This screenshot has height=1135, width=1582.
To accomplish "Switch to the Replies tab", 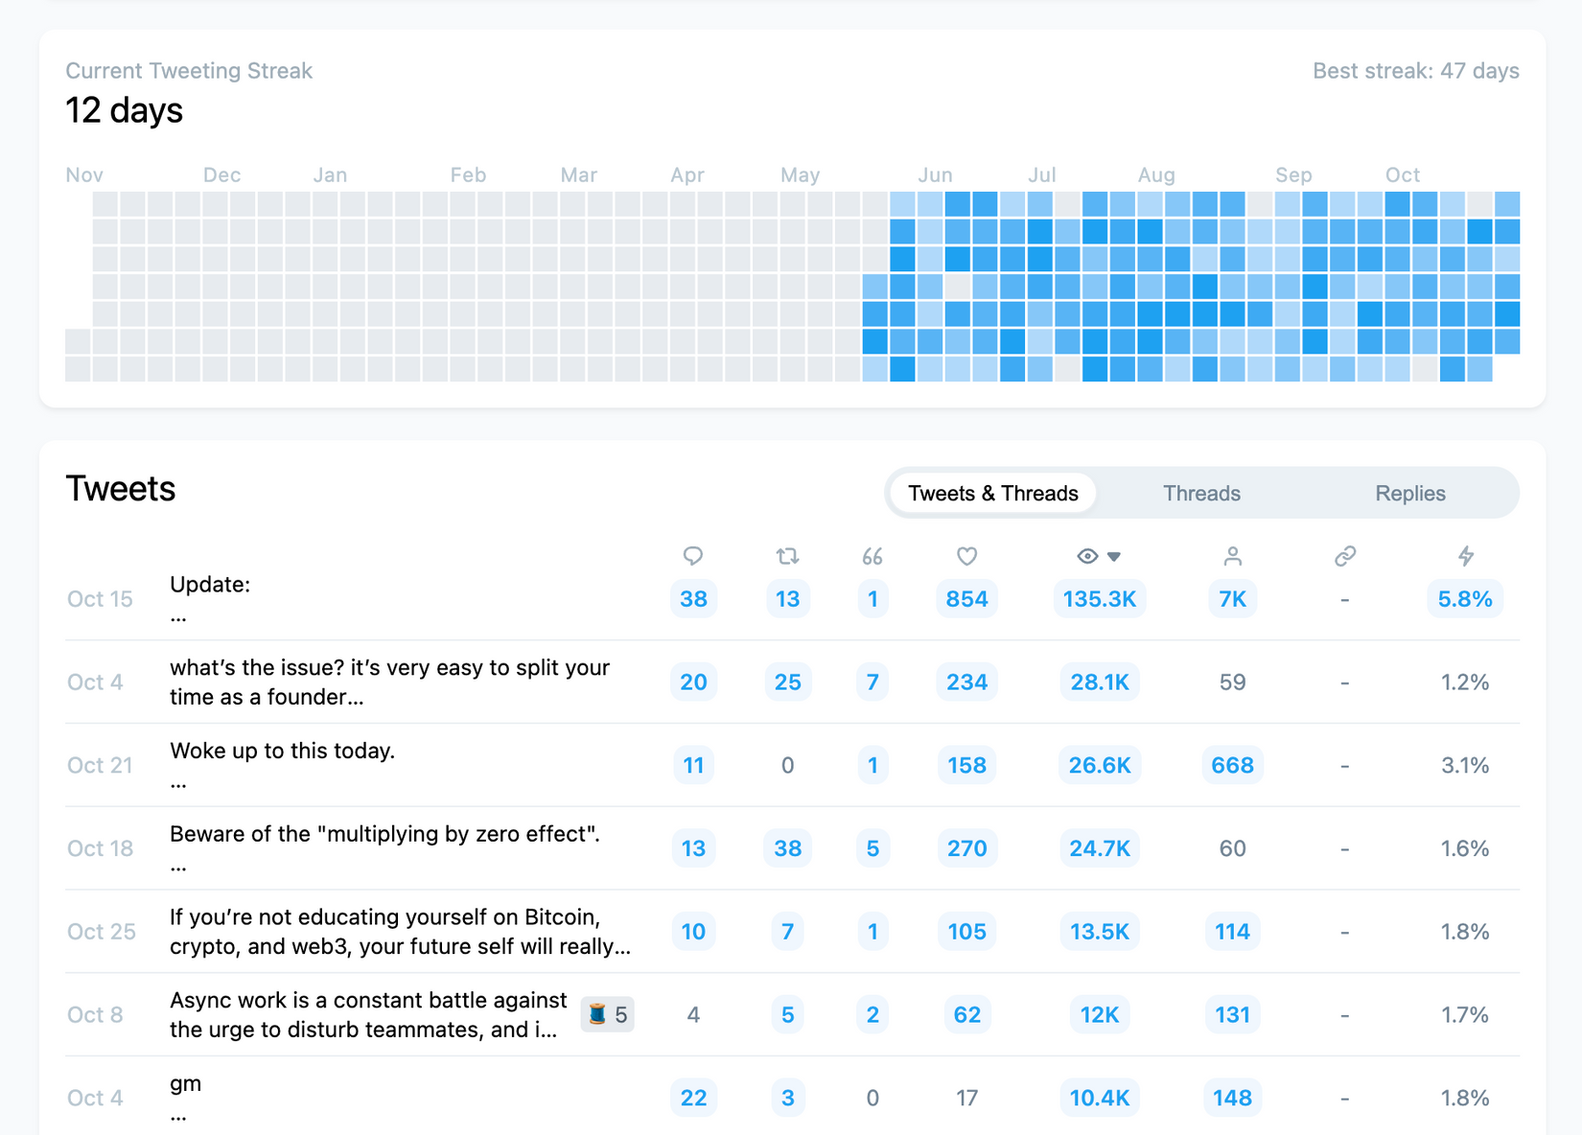I will 1410,493.
